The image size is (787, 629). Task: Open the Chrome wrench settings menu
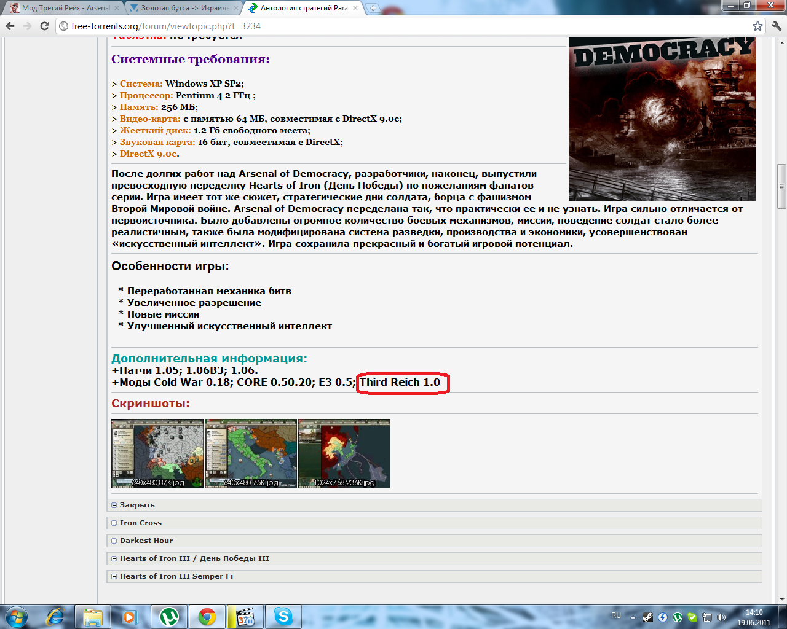coord(776,26)
